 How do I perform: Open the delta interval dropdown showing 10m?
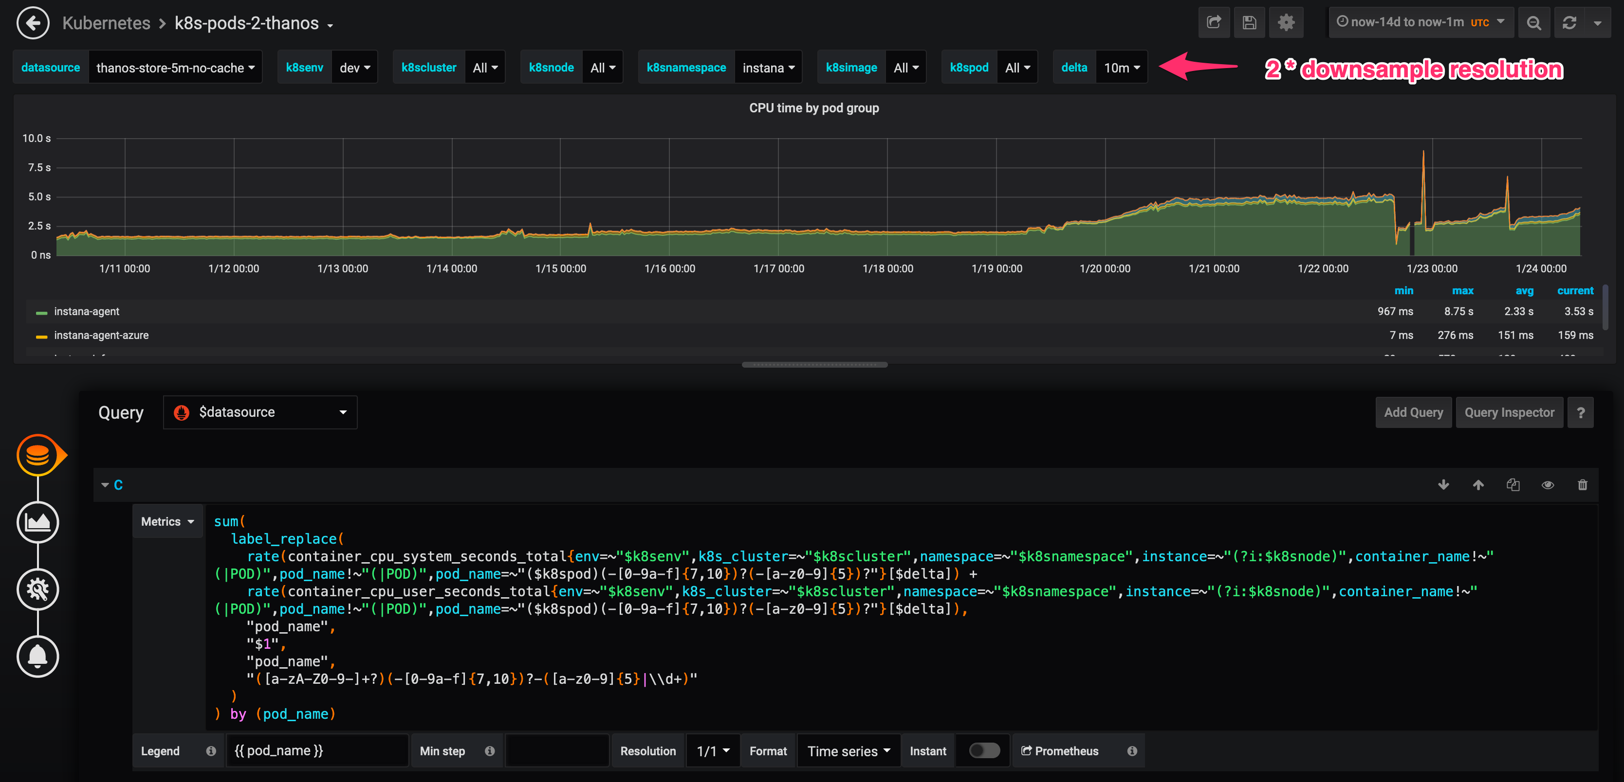(1122, 67)
